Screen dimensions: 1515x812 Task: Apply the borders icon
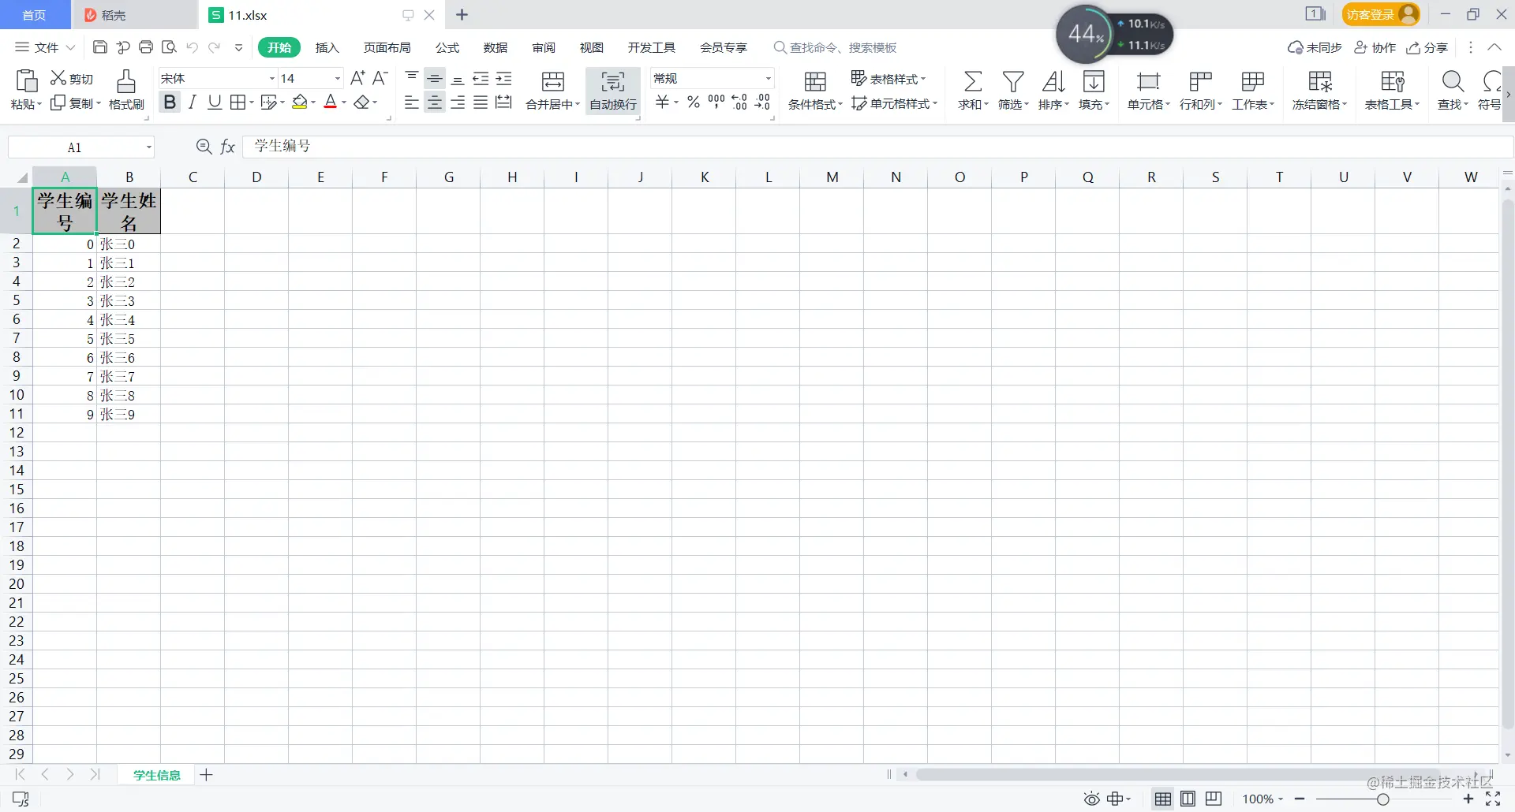(x=238, y=102)
